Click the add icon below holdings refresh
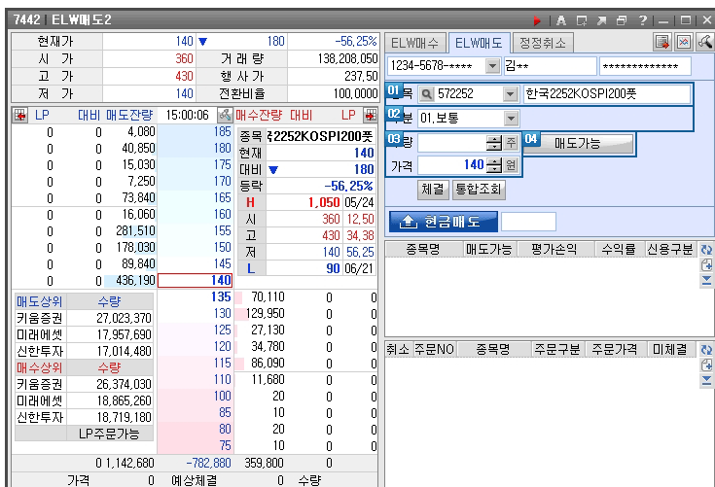The height and width of the screenshot is (487, 715). [706, 264]
